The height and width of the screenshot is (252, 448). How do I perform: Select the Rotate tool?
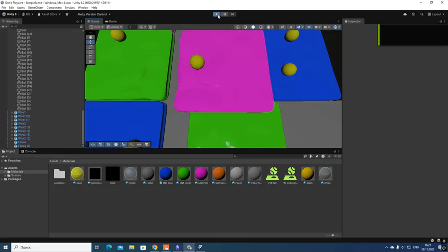[91, 47]
